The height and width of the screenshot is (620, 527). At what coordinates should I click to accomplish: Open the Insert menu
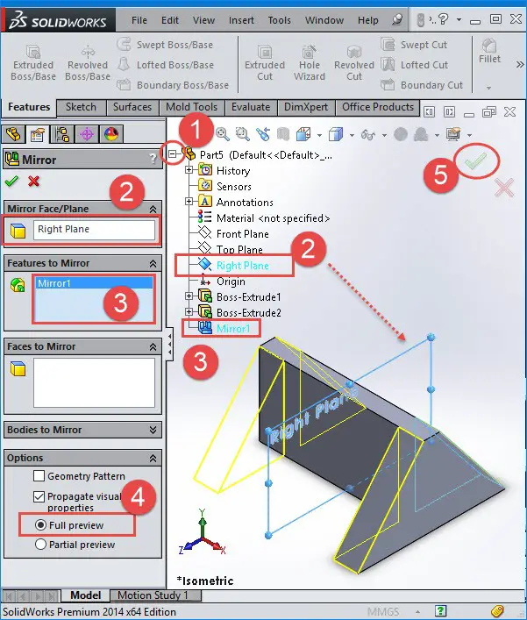[241, 20]
